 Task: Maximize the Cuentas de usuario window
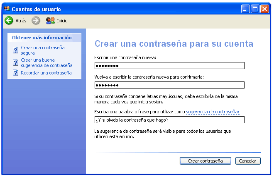point(255,8)
